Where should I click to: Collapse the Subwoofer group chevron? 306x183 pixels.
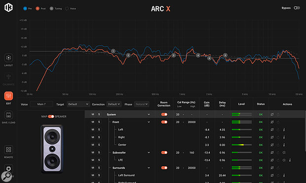pyautogui.click(x=149, y=152)
